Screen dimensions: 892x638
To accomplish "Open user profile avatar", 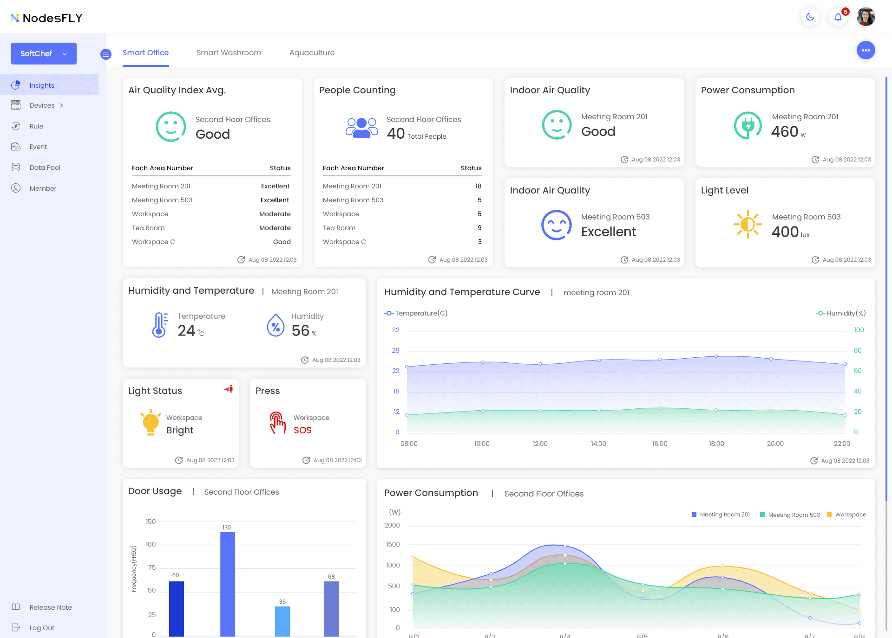I will [866, 17].
